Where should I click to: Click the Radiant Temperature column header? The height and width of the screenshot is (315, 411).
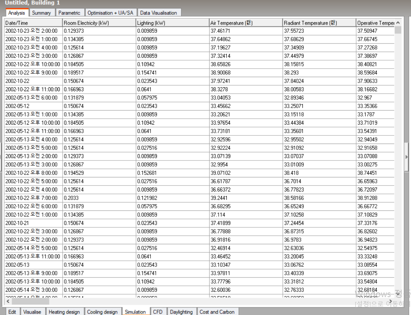(319, 23)
